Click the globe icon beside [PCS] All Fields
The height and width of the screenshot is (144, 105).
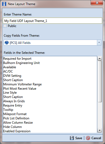(7, 43)
